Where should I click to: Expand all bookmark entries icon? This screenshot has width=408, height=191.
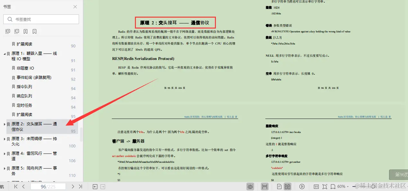(x=8, y=31)
